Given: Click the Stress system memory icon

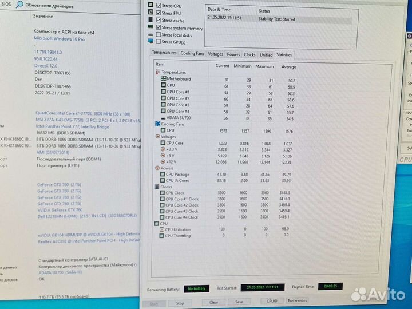Looking at the screenshot, I should click(x=150, y=26).
